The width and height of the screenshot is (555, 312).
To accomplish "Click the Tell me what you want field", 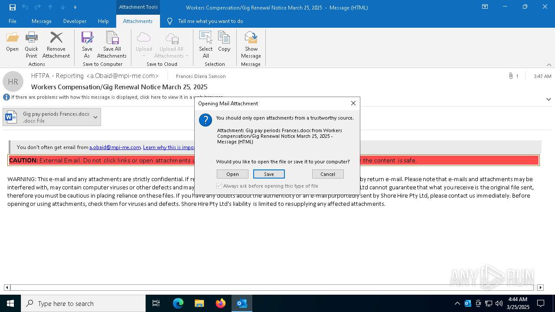I will click(x=210, y=21).
